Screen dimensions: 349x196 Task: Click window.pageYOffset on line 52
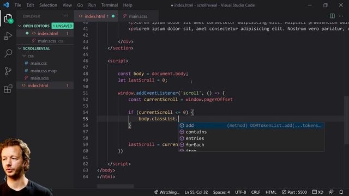[209, 99]
